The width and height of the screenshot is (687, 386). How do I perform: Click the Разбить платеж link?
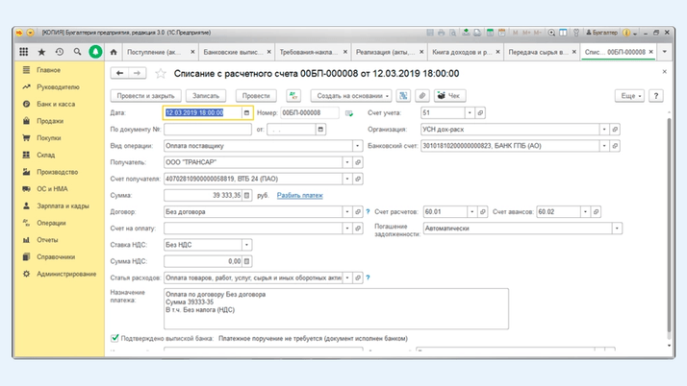(300, 195)
